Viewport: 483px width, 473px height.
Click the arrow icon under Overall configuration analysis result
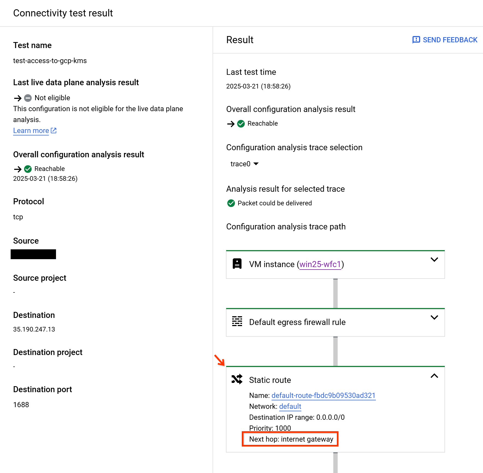pos(18,169)
